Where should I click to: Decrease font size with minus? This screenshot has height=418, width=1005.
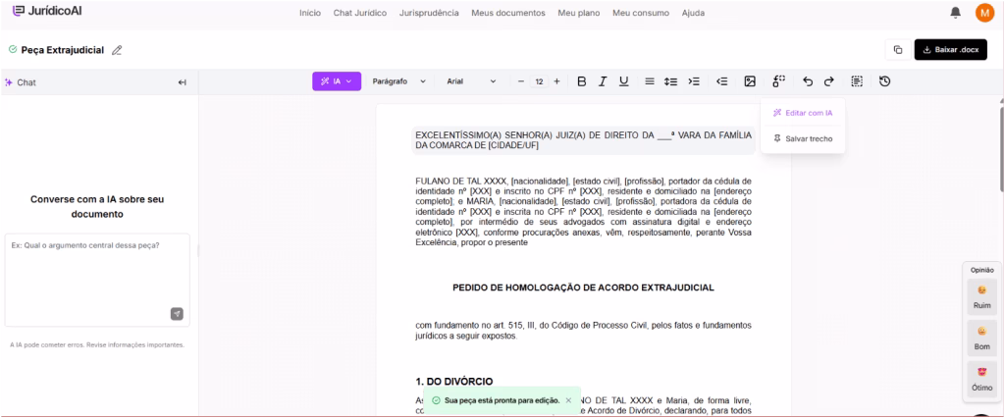click(521, 81)
